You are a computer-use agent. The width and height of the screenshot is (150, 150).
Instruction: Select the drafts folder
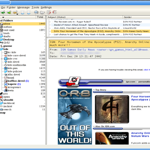point(7,36)
